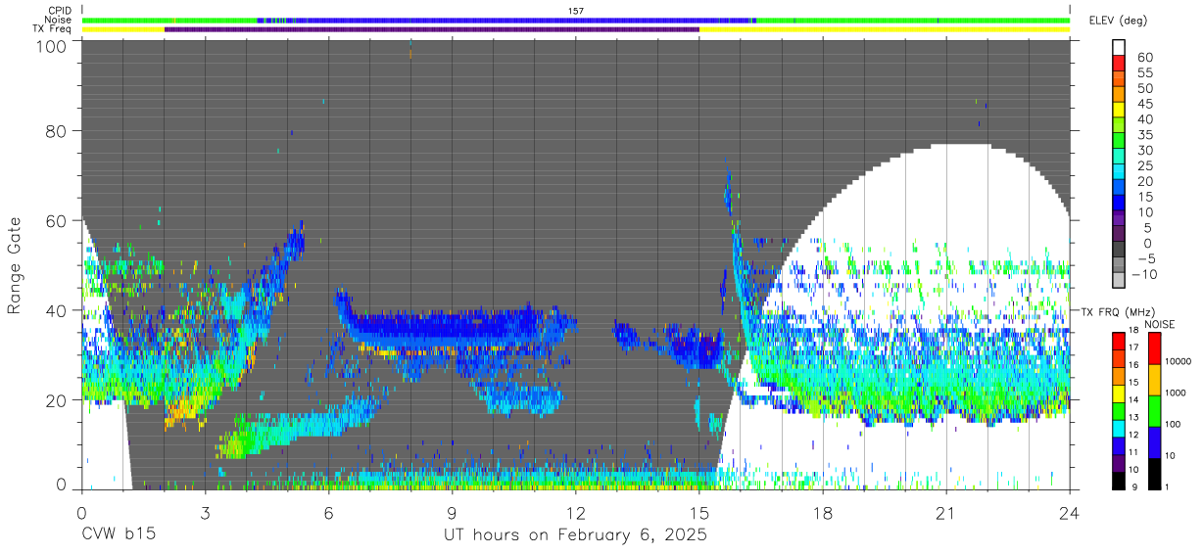Click the green 1000 segment in NOISE legend
The height and width of the screenshot is (555, 1203).
(1153, 411)
